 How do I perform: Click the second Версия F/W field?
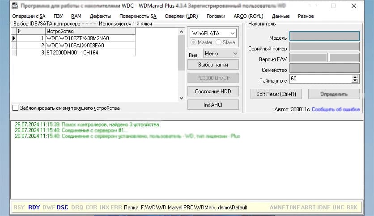tap(344, 57)
